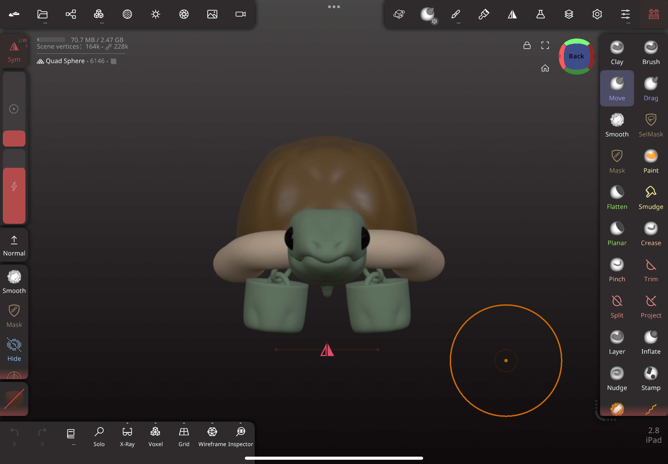Select the Split tool

(617, 306)
